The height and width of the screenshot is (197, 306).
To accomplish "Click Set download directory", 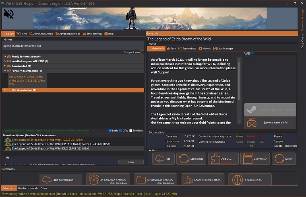I will (x=155, y=179).
